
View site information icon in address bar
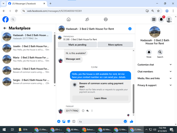(x=24, y=11)
